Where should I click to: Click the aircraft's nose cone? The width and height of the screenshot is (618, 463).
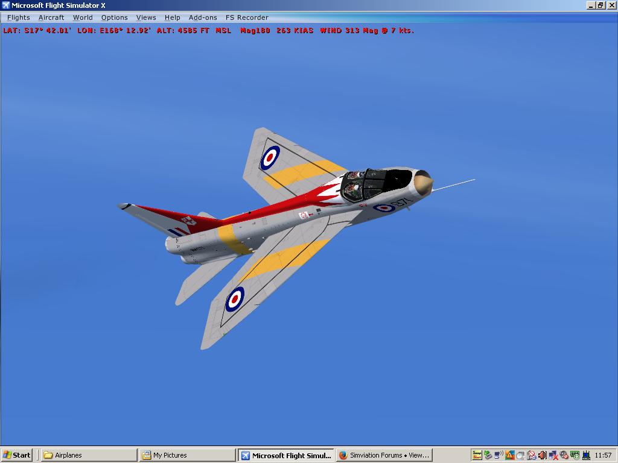(423, 184)
